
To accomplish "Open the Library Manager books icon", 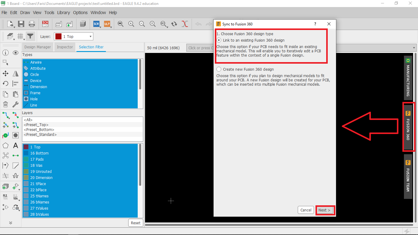I will 83,24.
